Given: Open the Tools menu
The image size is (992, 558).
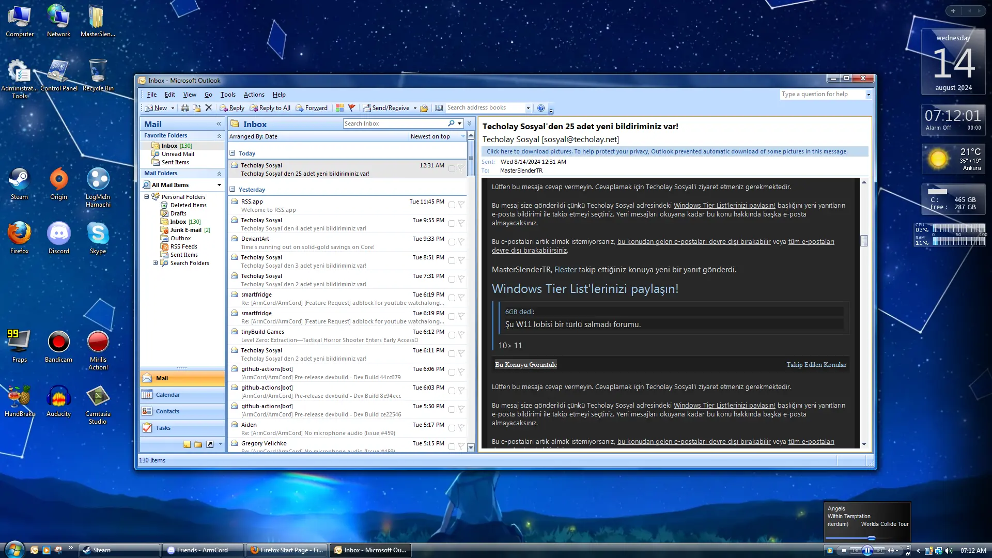Looking at the screenshot, I should (228, 95).
